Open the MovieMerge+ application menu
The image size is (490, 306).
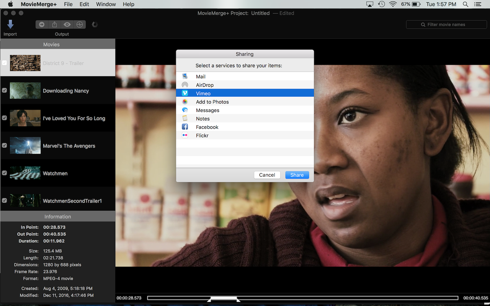[39, 4]
